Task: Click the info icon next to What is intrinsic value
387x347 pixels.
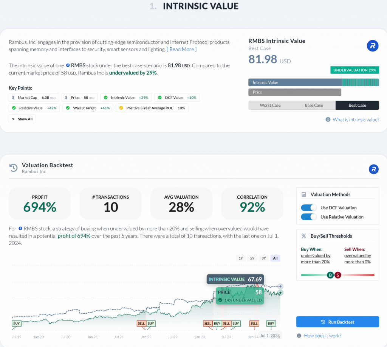Action: 328,120
